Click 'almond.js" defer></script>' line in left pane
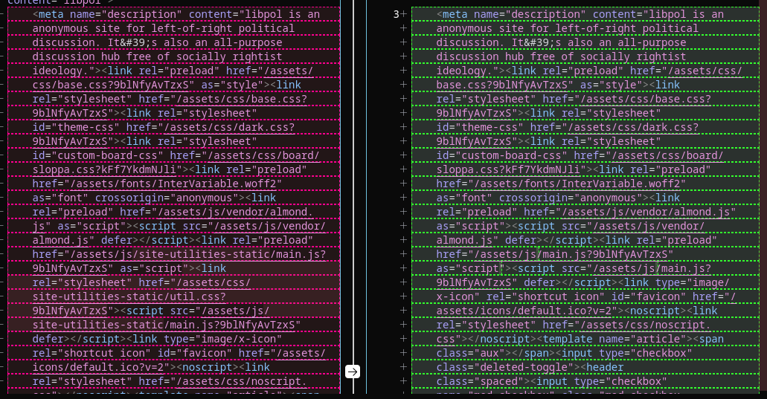The height and width of the screenshot is (399, 767). coord(173,240)
